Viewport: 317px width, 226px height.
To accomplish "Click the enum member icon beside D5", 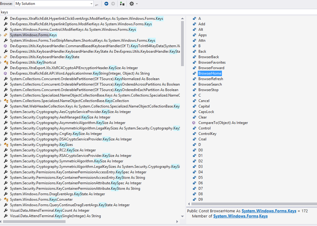I will 194,178.
